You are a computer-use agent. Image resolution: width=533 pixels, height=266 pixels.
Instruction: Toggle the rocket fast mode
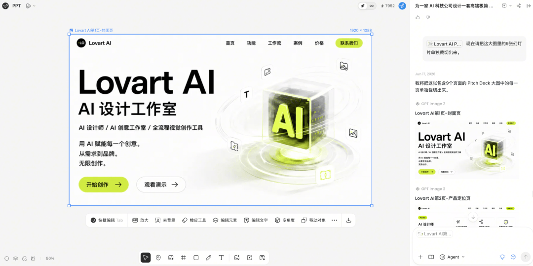pos(363,6)
